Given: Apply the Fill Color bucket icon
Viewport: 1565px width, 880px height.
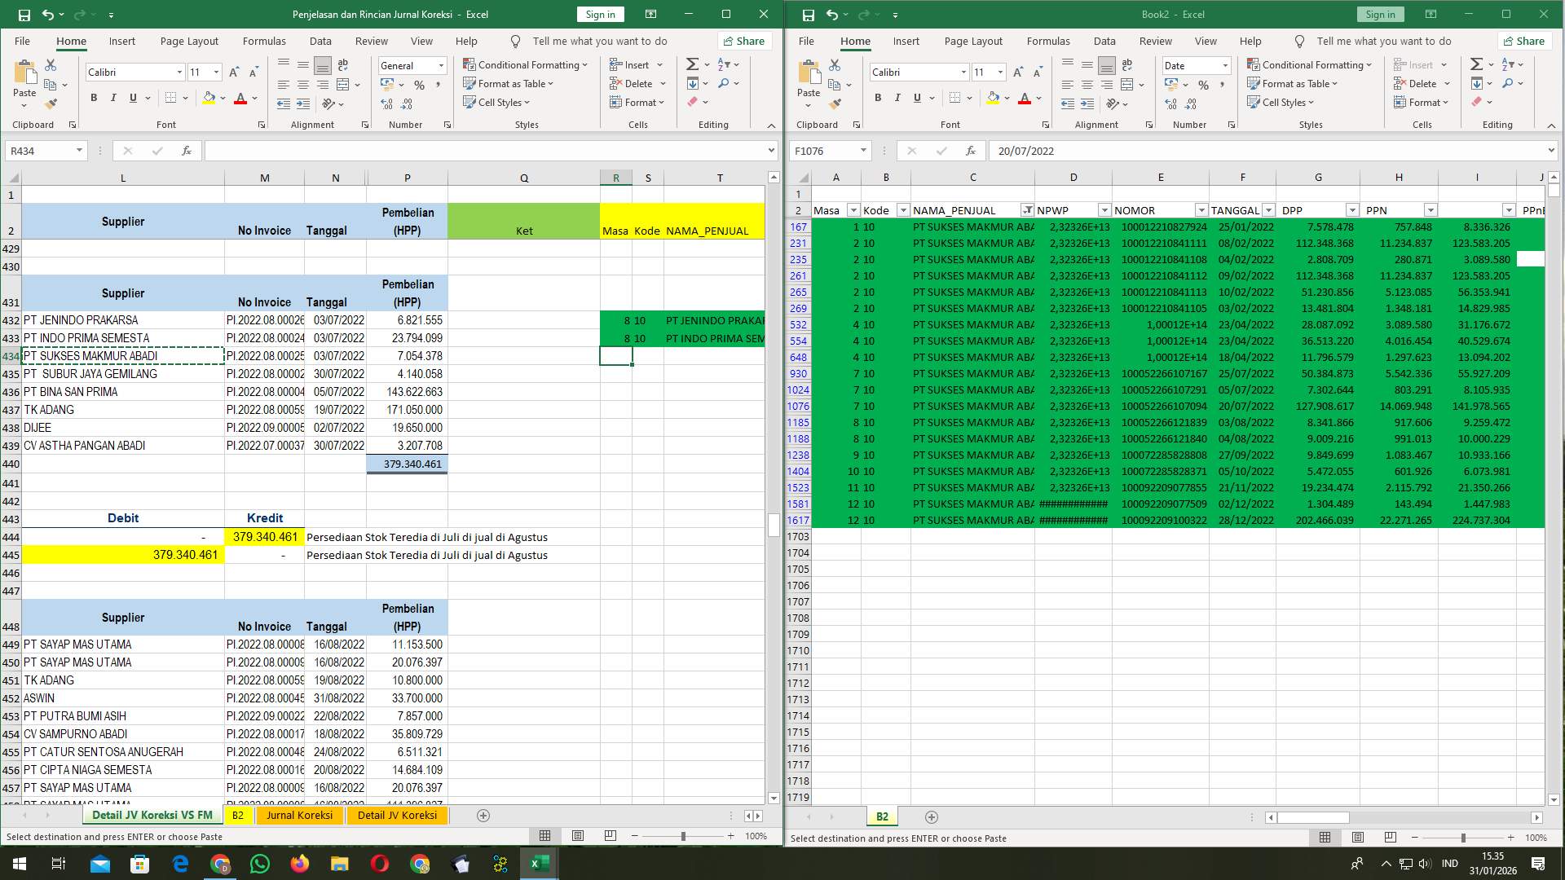Looking at the screenshot, I should 209,98.
